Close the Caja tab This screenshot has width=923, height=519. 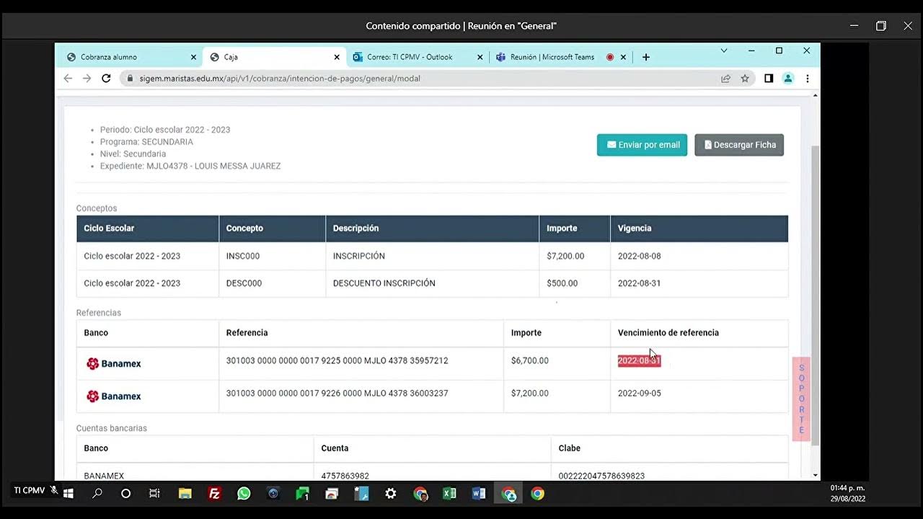click(337, 57)
